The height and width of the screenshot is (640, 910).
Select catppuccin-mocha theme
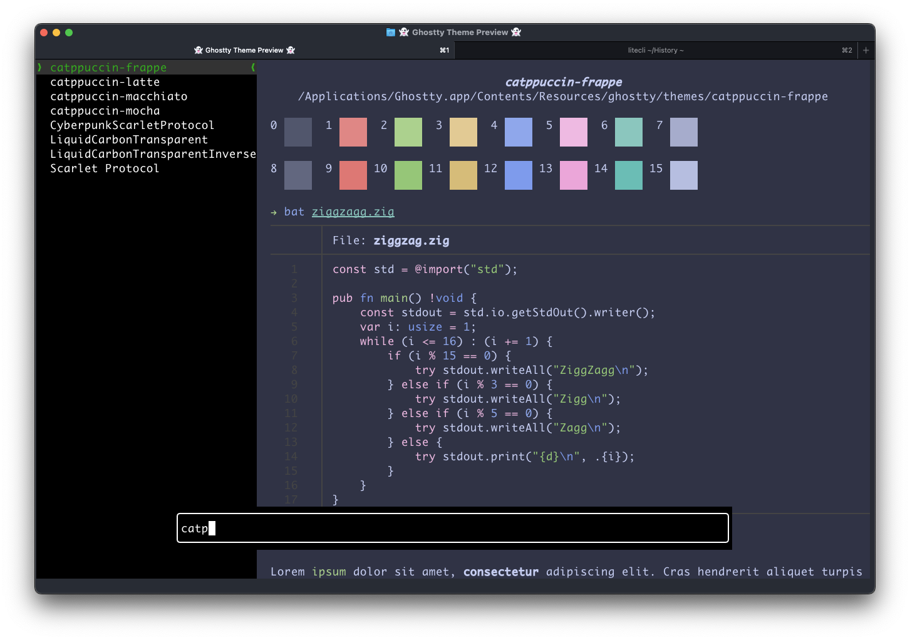click(105, 111)
